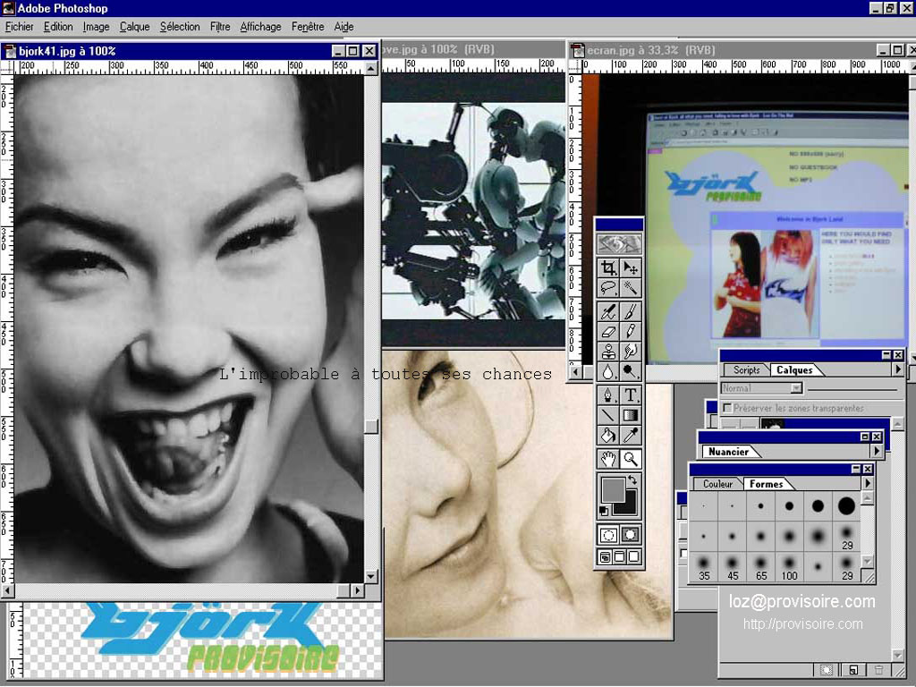Switch to standard window screen mode
The width and height of the screenshot is (916, 687).
tap(606, 556)
